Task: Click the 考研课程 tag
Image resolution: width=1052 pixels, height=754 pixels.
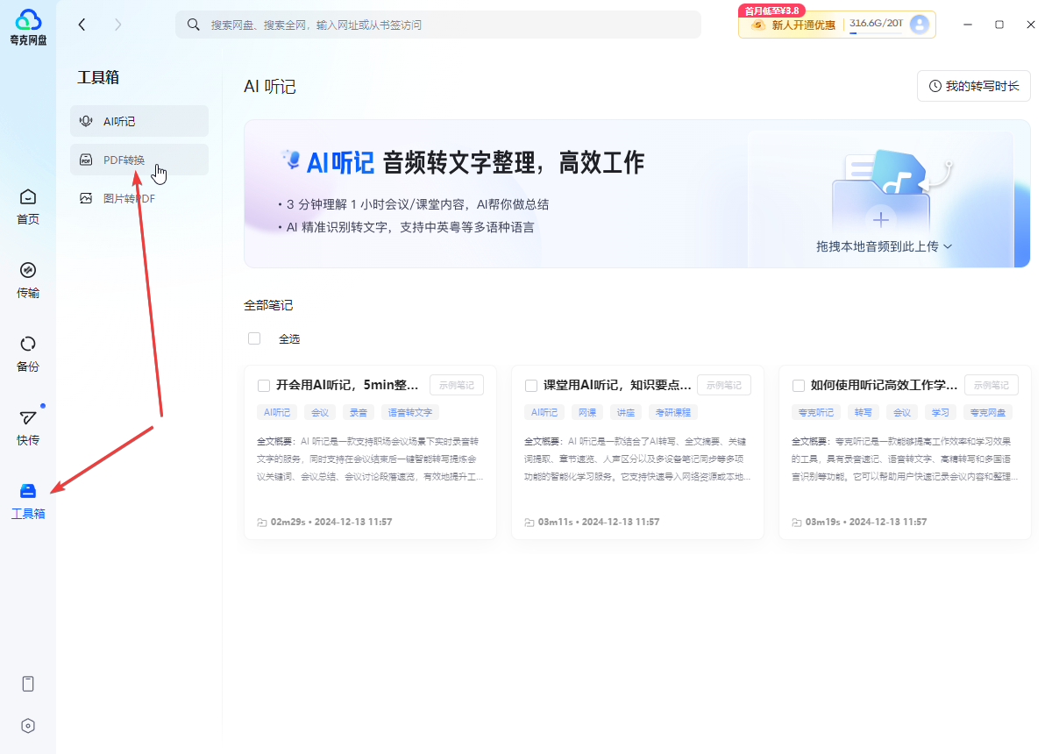Action: tap(673, 412)
